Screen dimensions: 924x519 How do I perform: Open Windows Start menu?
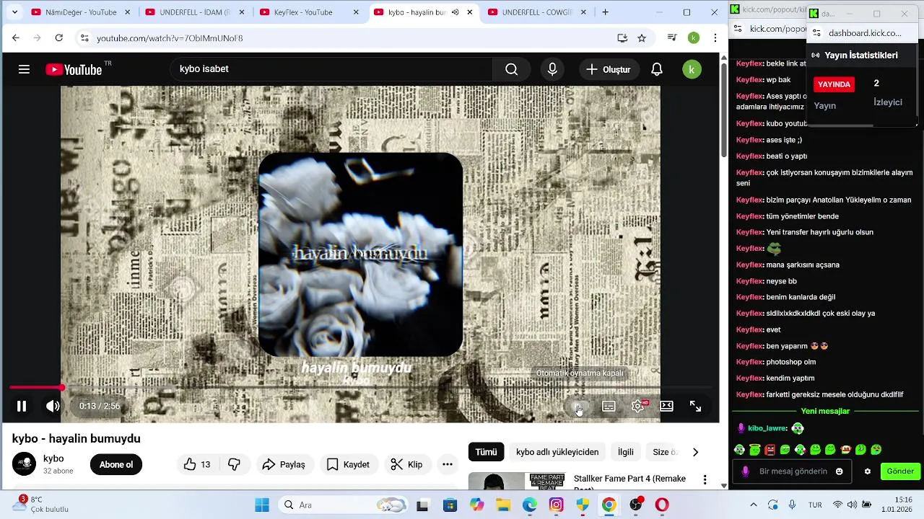pos(262,505)
